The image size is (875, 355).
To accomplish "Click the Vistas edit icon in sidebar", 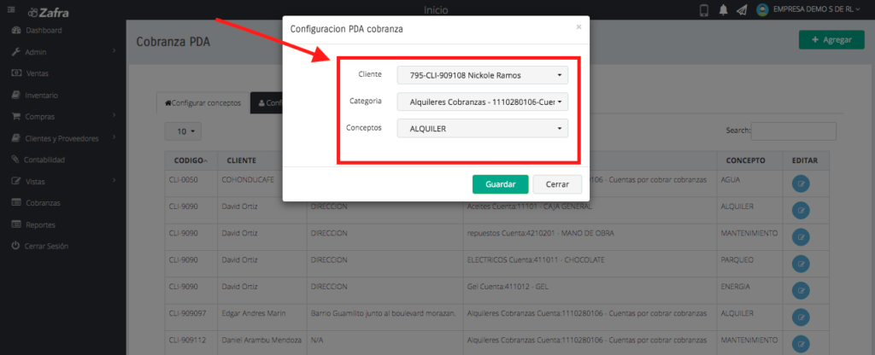I will [x=15, y=182].
